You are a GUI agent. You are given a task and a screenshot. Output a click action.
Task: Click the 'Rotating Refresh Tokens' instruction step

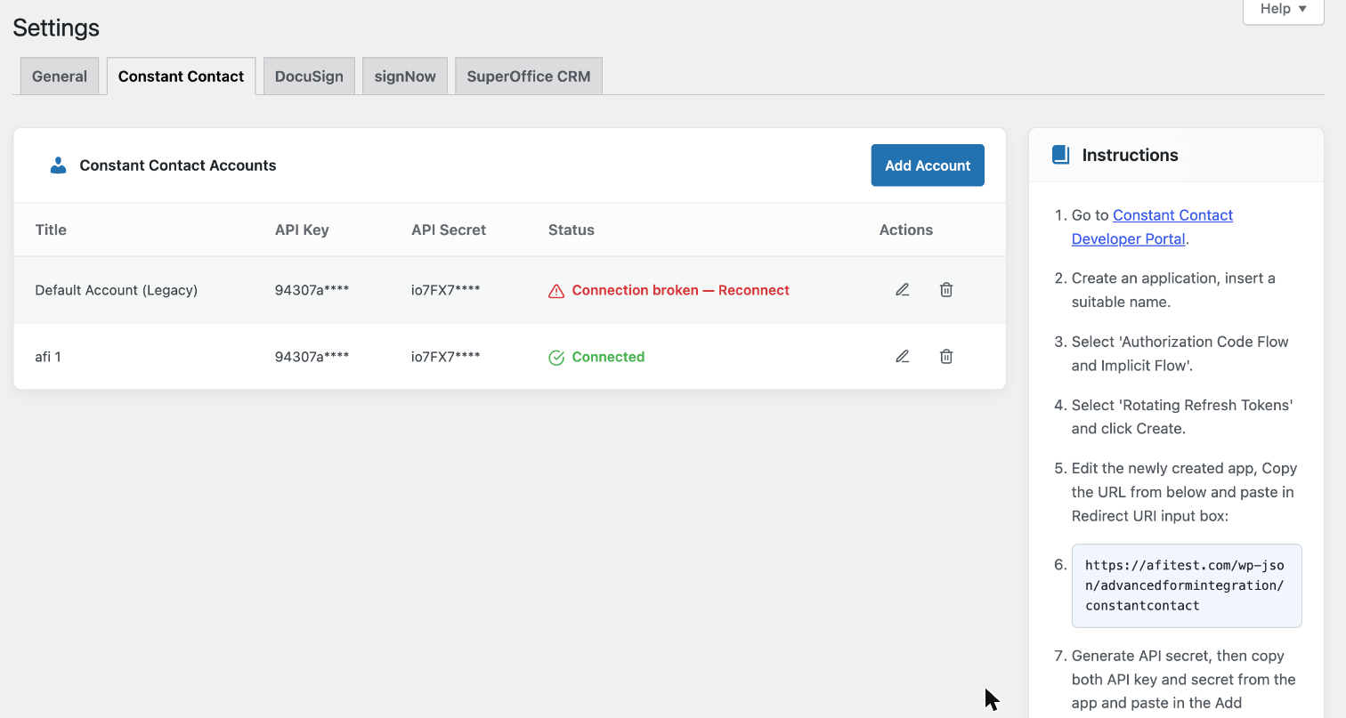pyautogui.click(x=1182, y=416)
